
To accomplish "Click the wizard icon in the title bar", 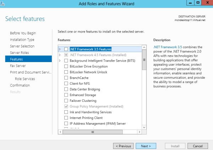I will pos(4,4).
